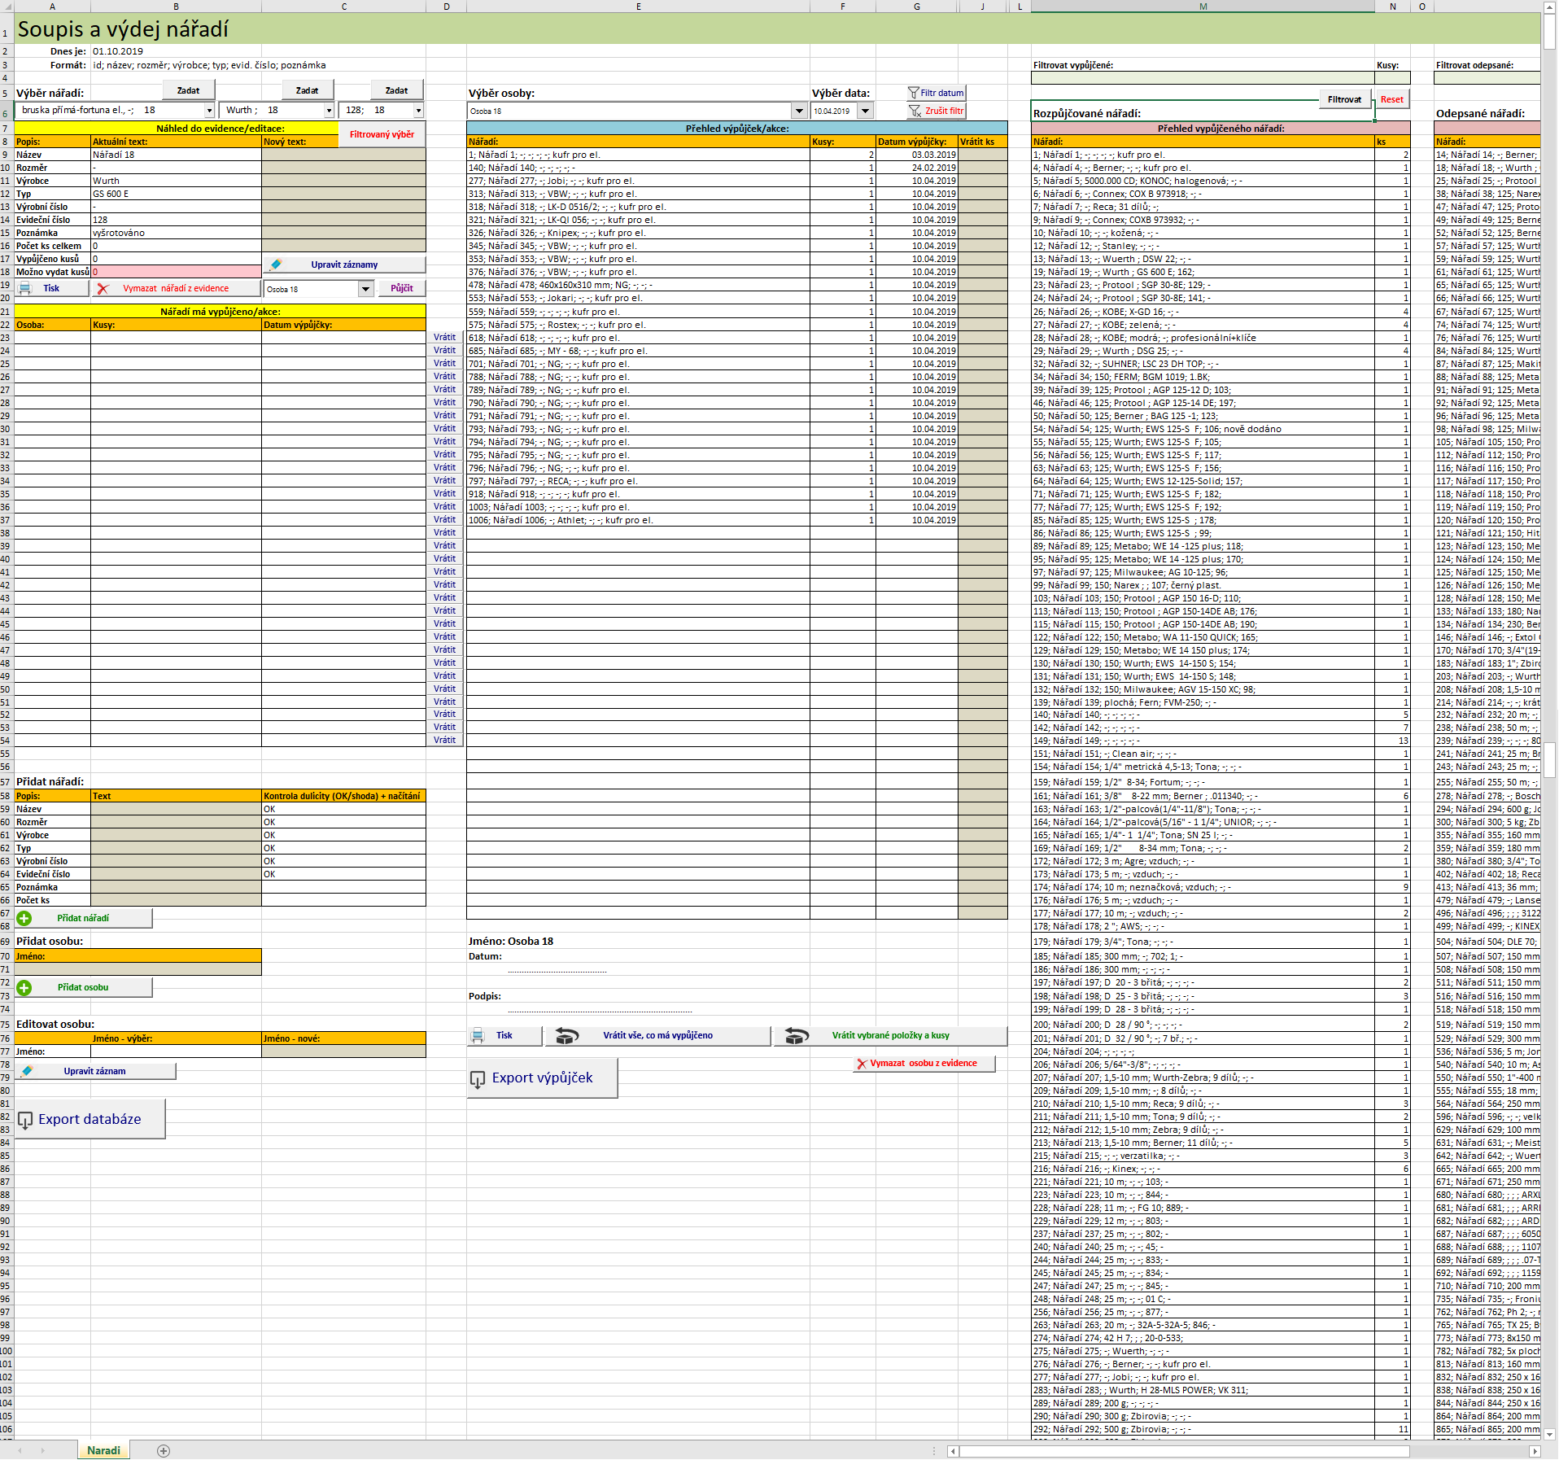Click the Vrátit link in row 30
Image resolution: width=1559 pixels, height=1460 pixels.
[x=445, y=428]
